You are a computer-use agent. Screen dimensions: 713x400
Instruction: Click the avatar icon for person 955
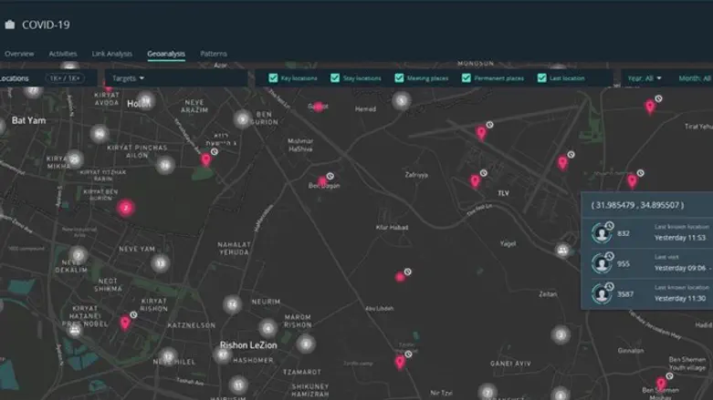pyautogui.click(x=602, y=262)
